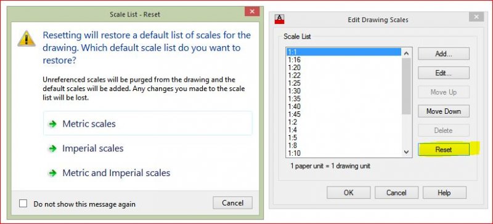Click the scale list scrollbar thumb

pyautogui.click(x=406, y=86)
